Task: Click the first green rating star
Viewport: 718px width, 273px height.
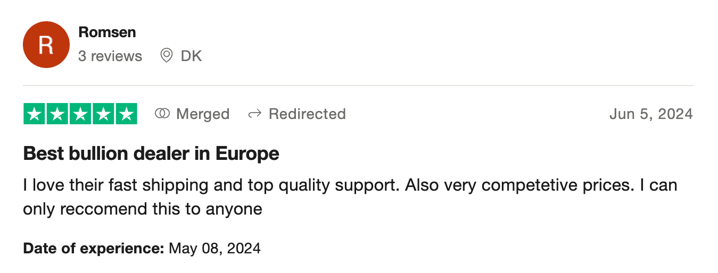Action: (35, 114)
